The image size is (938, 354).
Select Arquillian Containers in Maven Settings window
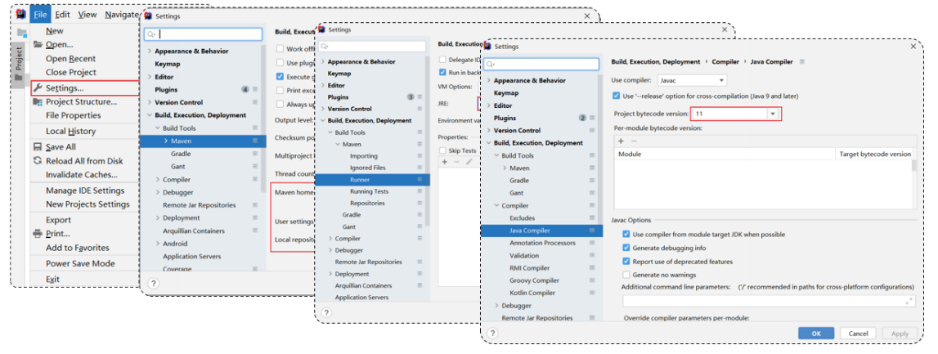(194, 231)
